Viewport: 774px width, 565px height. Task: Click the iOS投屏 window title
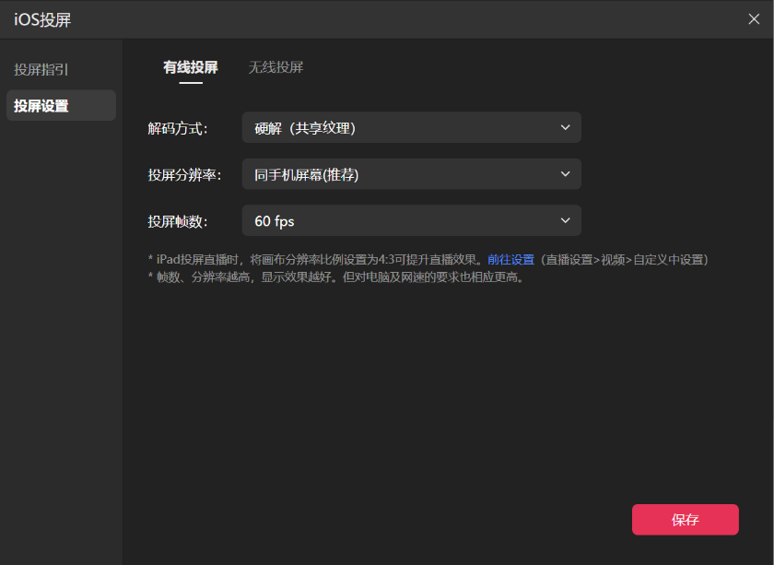(x=42, y=19)
